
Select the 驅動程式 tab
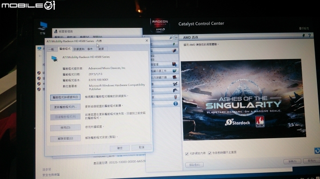(x=65, y=49)
